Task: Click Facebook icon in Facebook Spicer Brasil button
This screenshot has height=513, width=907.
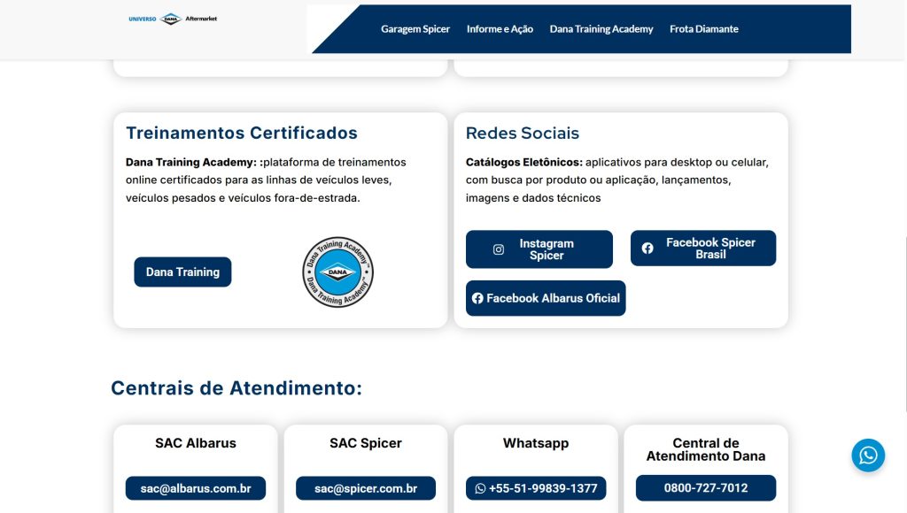Action: 647,249
